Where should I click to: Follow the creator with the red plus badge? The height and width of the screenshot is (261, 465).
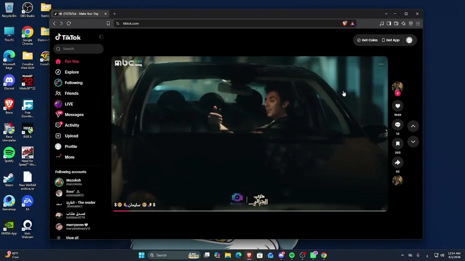pyautogui.click(x=397, y=94)
